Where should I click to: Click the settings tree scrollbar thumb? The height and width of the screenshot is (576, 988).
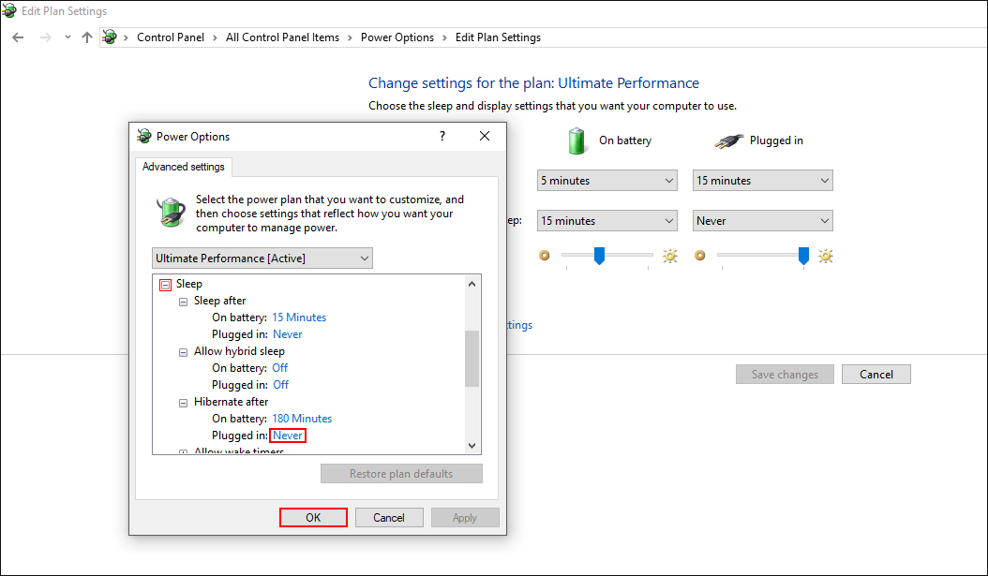[x=472, y=358]
